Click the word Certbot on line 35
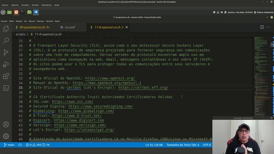Viewport: 274px width, 154px height. (x=74, y=87)
